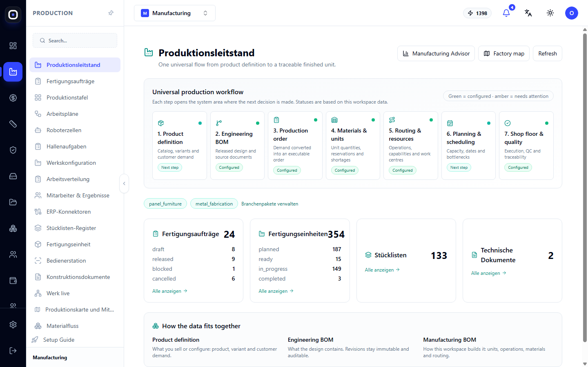Click the language translation icon

coord(528,13)
